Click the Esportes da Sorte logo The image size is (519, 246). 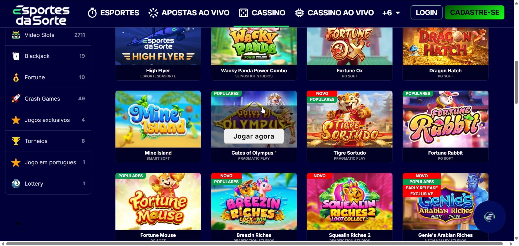coord(41,15)
